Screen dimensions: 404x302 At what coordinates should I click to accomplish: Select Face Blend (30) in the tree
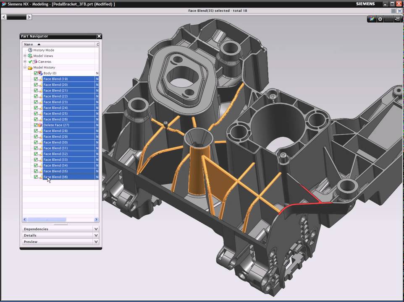point(55,142)
